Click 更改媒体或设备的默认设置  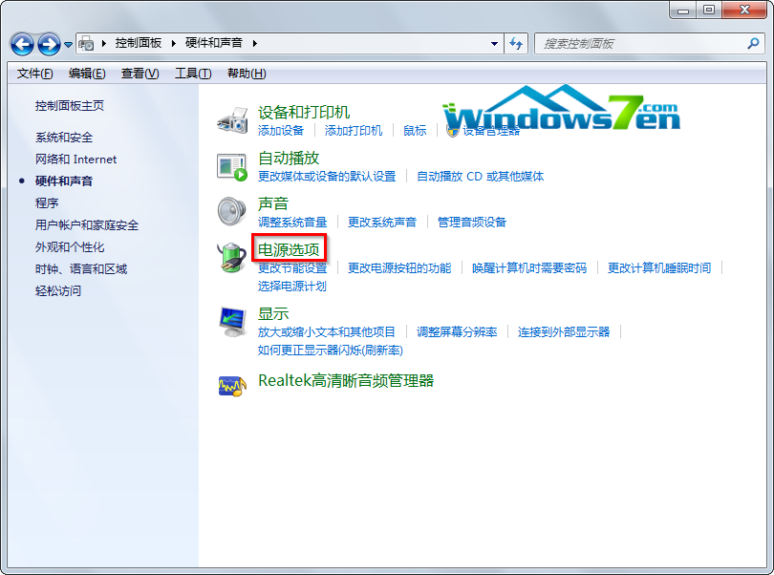[x=327, y=176]
